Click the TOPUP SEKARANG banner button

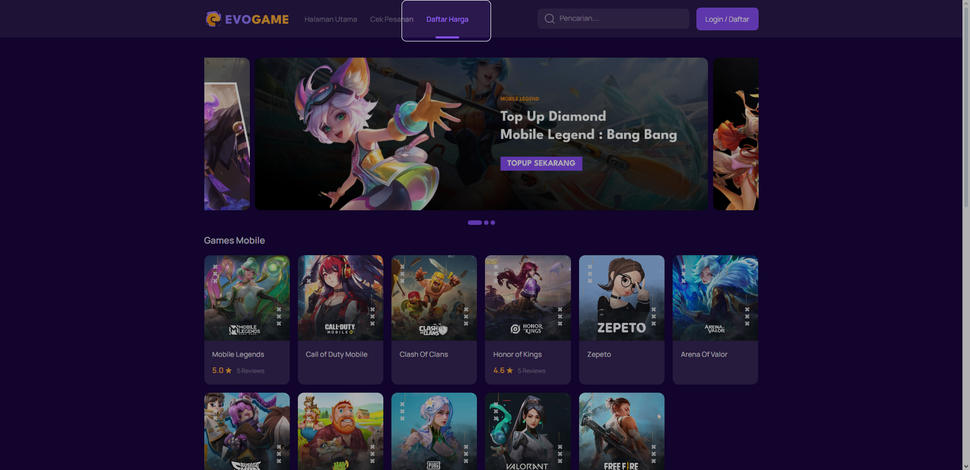(541, 163)
